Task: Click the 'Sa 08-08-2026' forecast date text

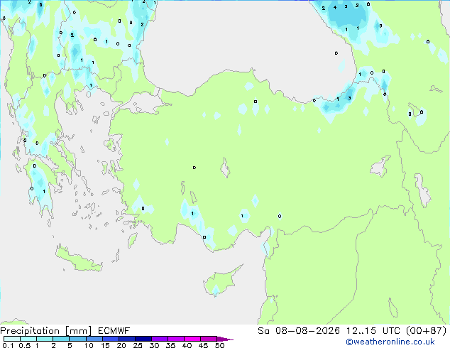Action: (299, 330)
